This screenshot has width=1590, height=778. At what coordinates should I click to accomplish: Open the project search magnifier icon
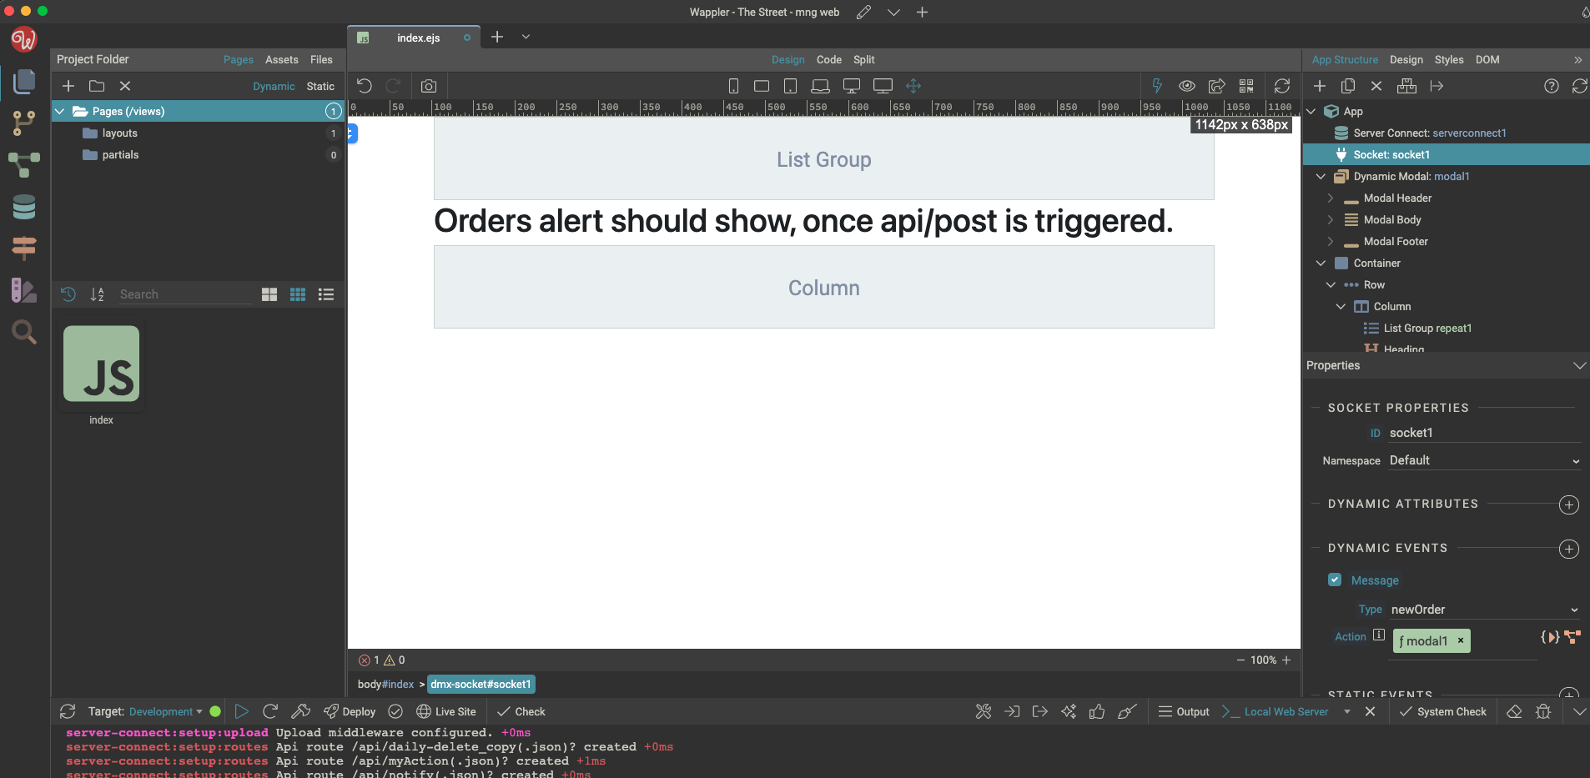[x=23, y=333]
